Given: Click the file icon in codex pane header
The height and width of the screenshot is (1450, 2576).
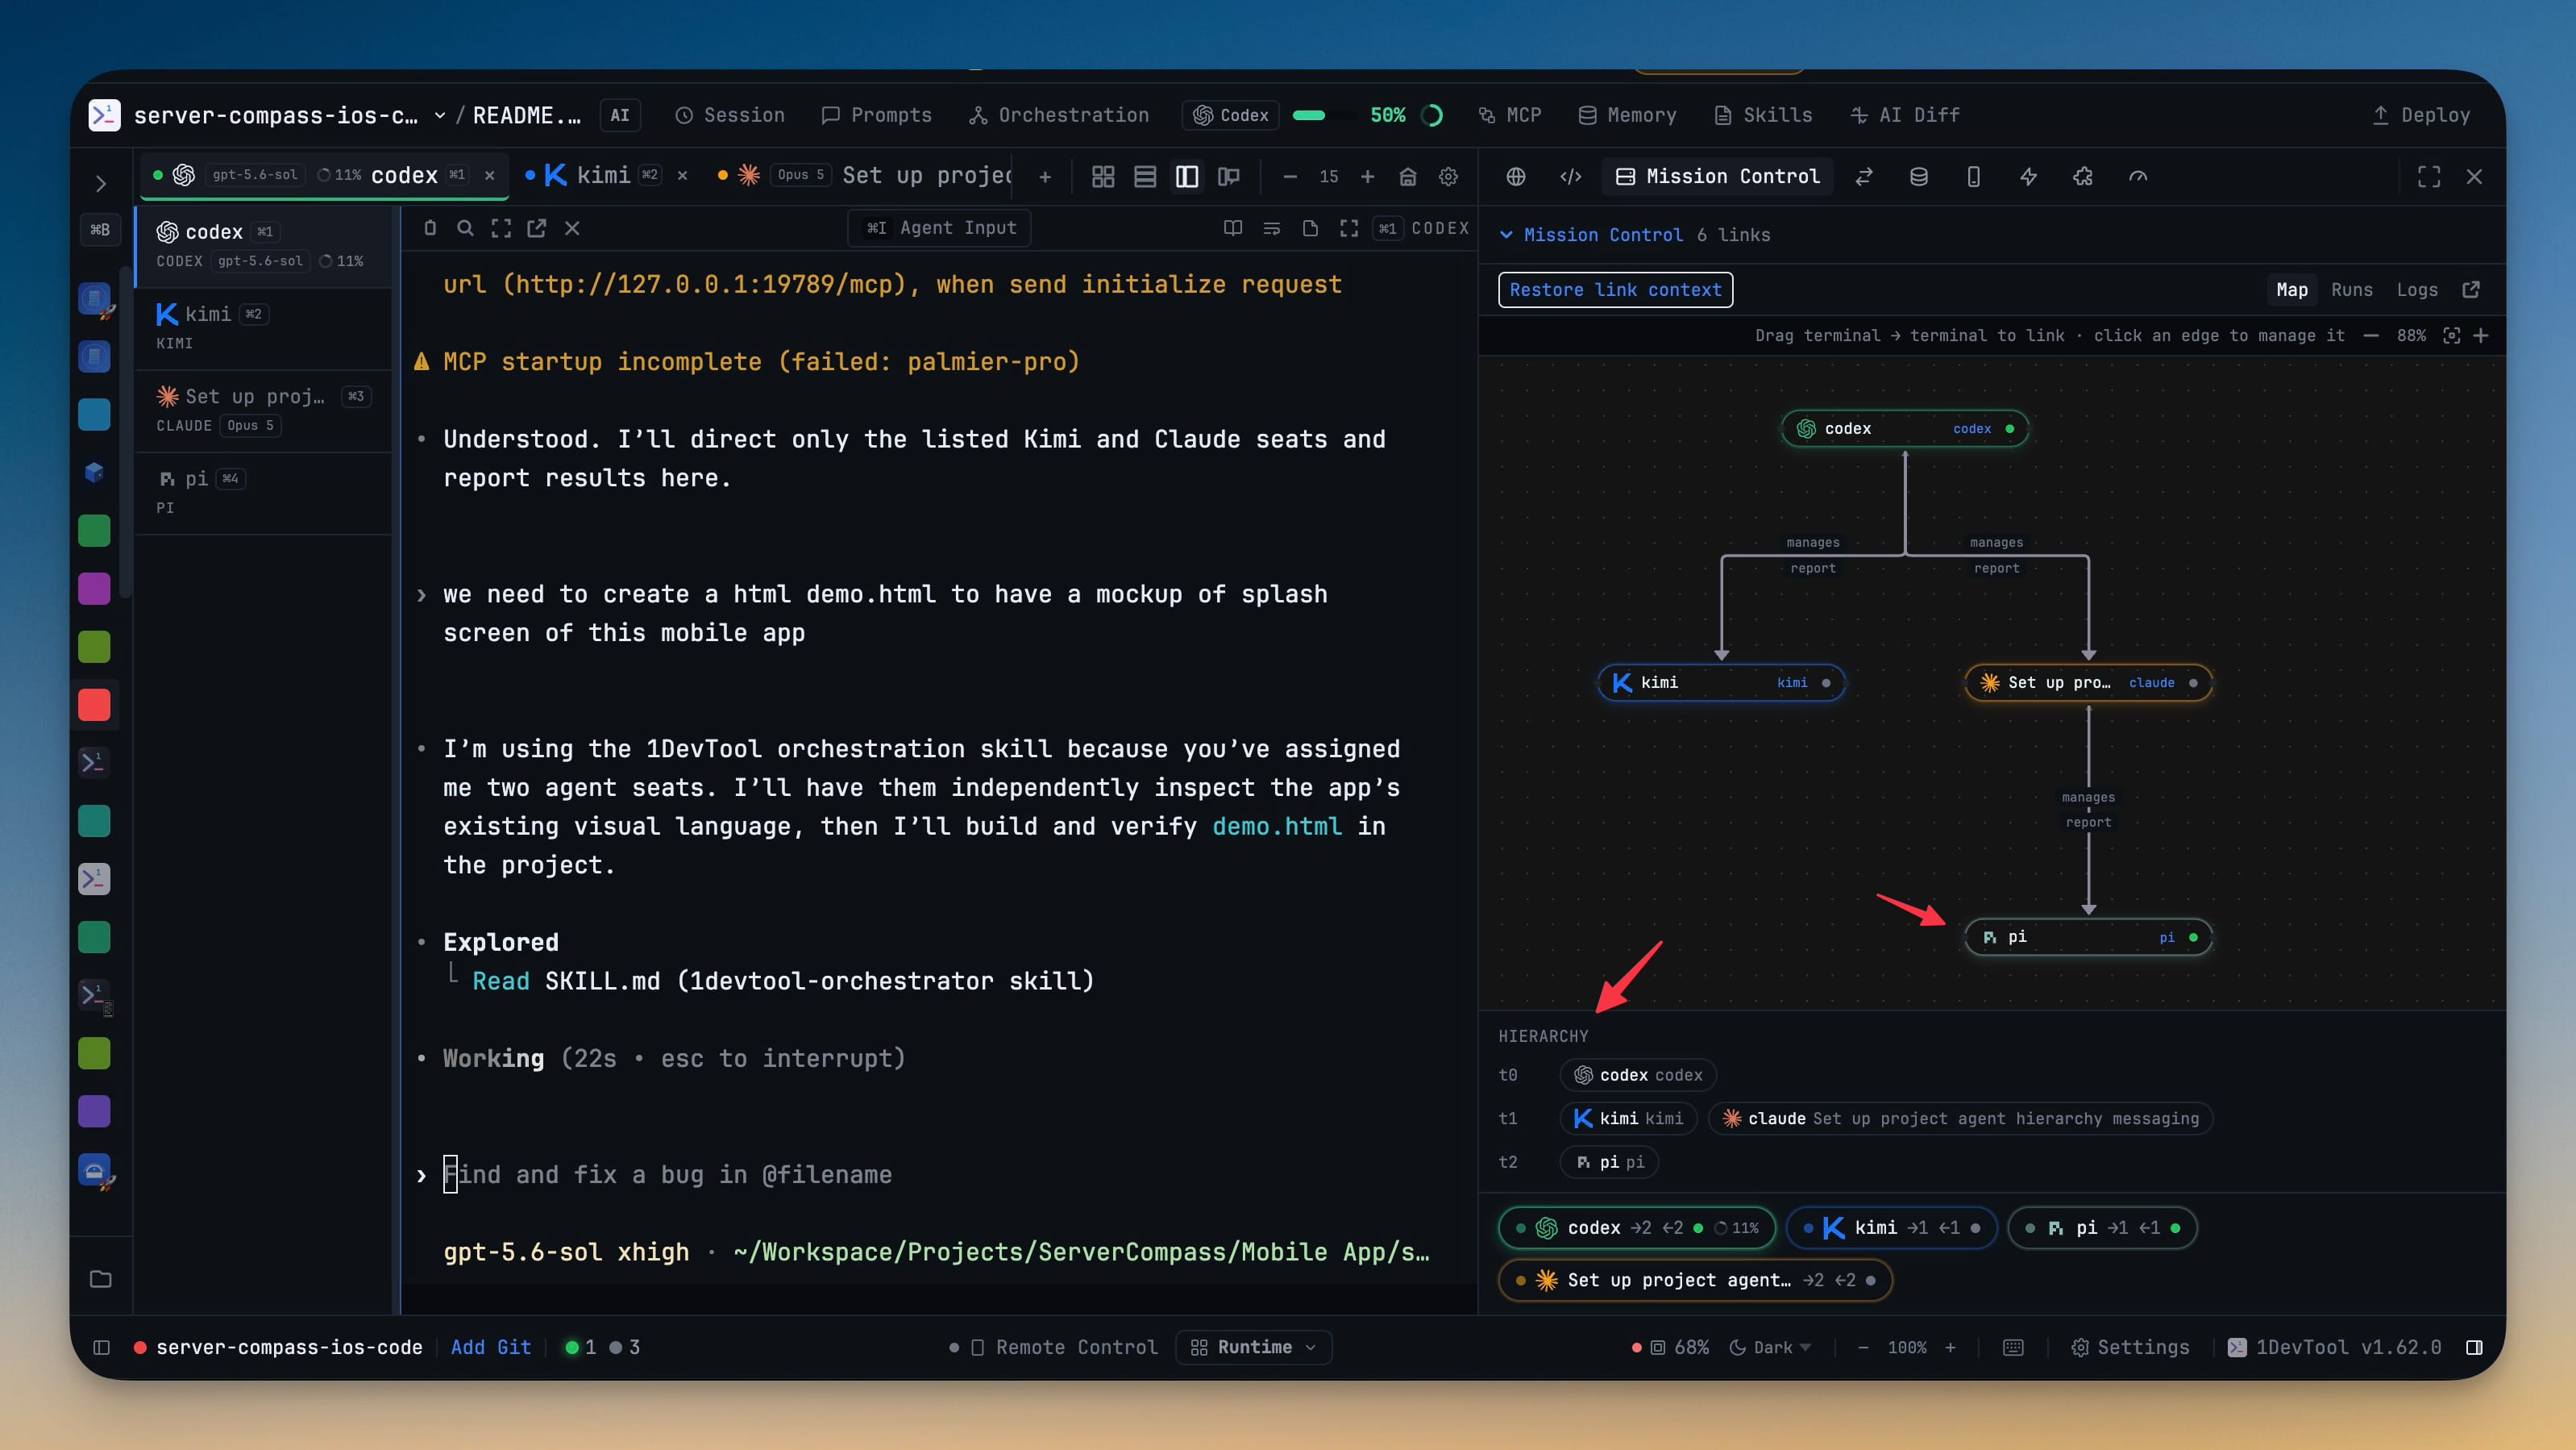Looking at the screenshot, I should [x=1310, y=228].
